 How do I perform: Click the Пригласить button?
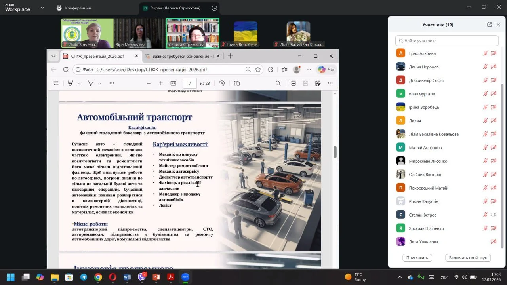pyautogui.click(x=417, y=258)
